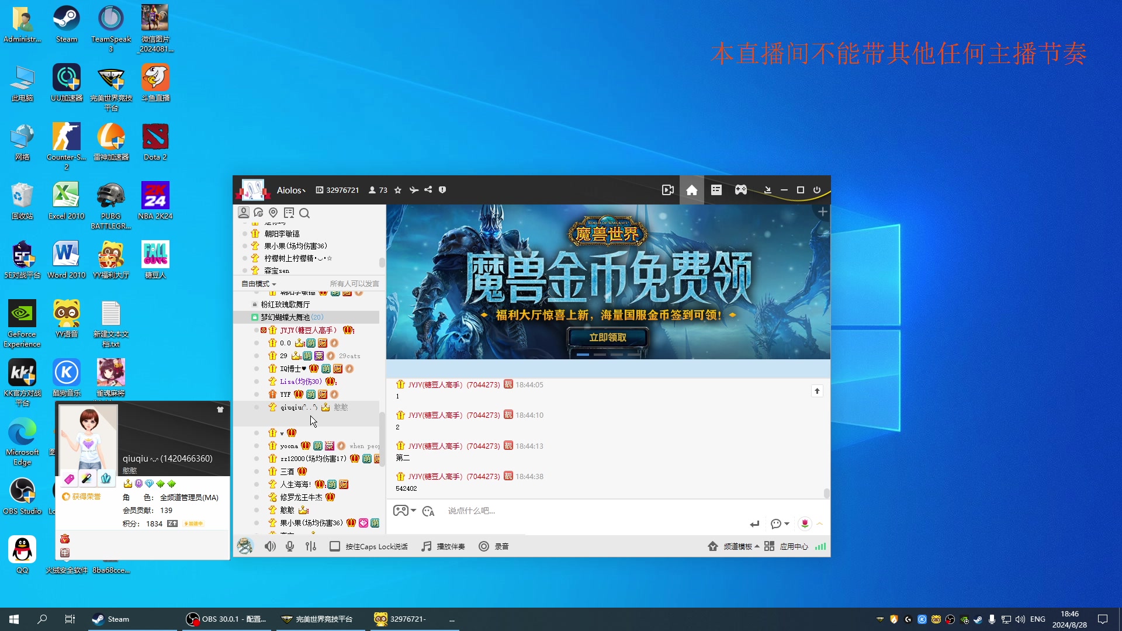The height and width of the screenshot is (631, 1122).
Task: Share the channel using the share icon
Action: click(x=428, y=190)
